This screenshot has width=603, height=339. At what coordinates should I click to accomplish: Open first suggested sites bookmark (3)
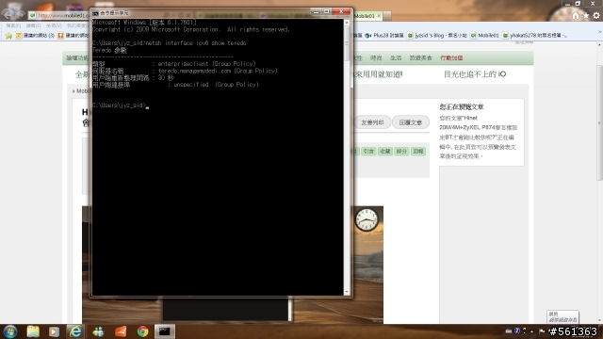35,36
